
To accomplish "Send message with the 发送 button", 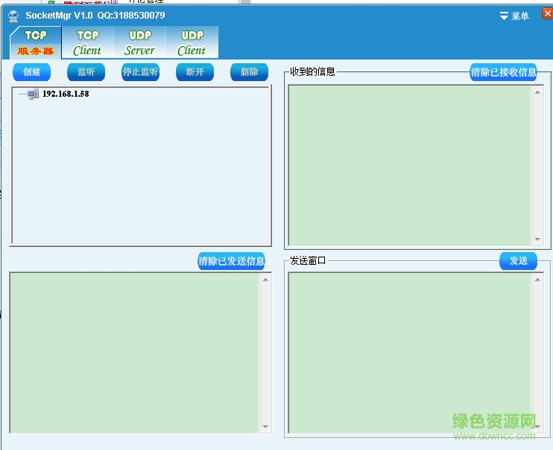I will (518, 261).
